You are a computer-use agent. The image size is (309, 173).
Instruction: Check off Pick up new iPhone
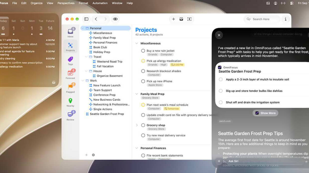(143, 81)
